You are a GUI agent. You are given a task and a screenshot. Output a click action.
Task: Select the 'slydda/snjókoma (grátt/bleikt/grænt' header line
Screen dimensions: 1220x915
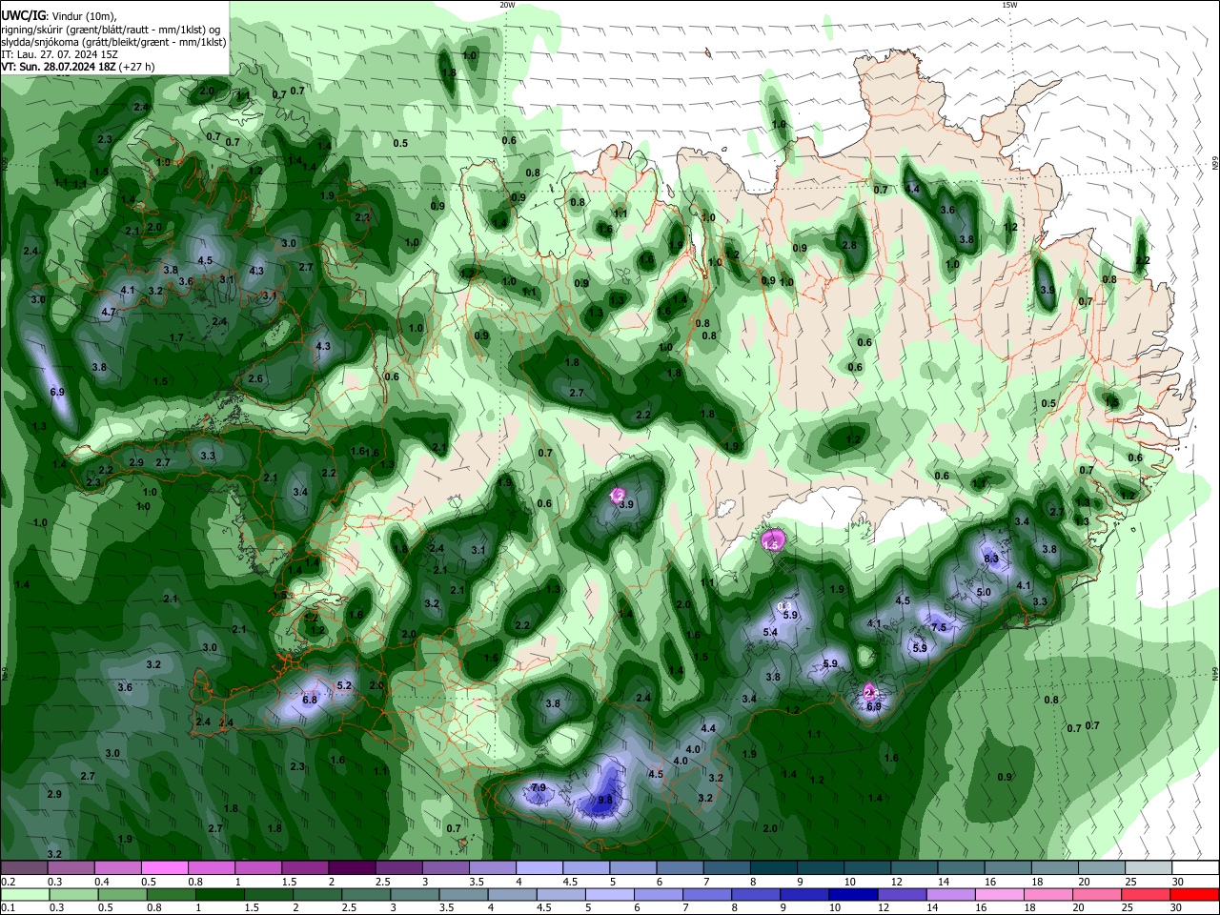113,42
